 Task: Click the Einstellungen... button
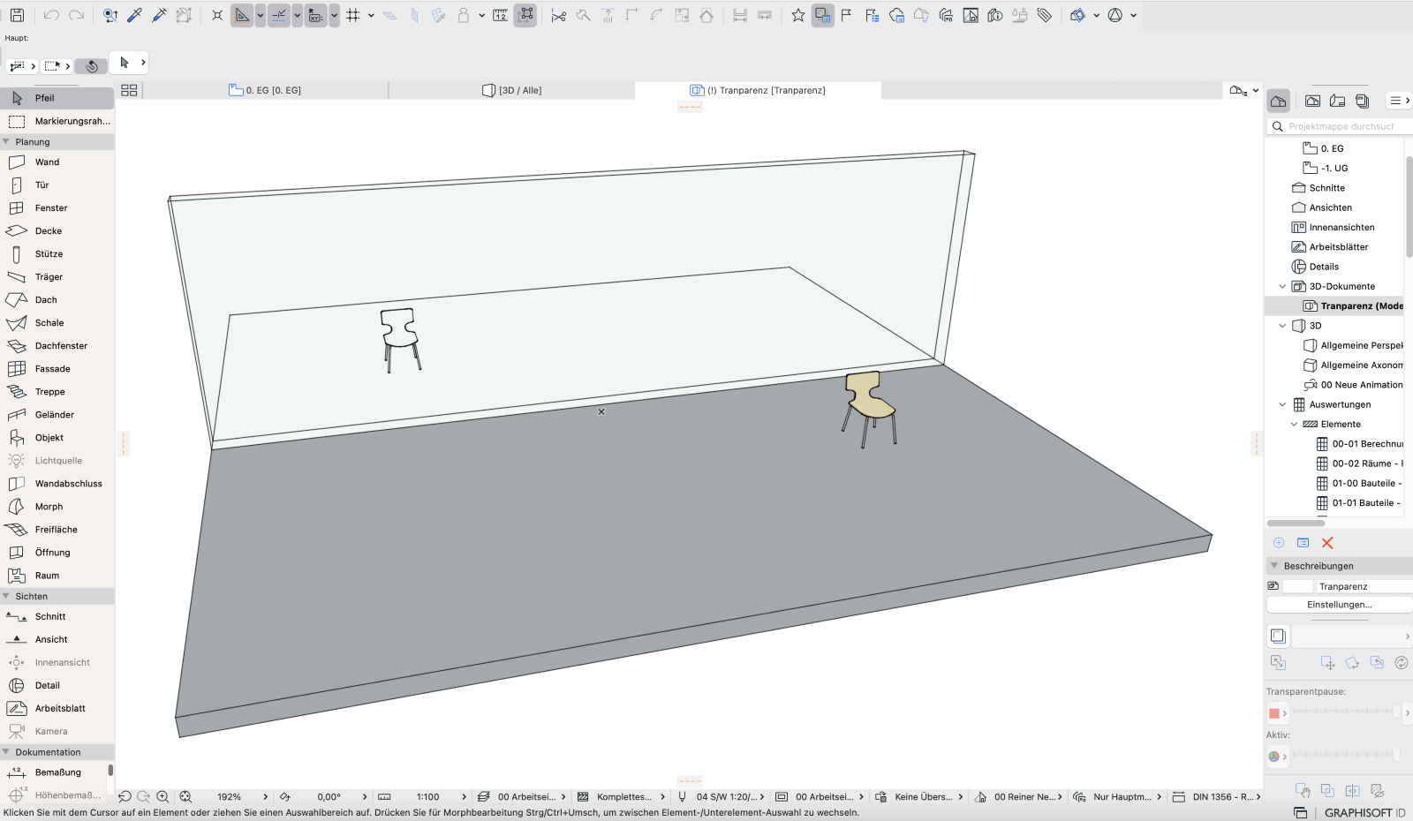click(x=1339, y=605)
